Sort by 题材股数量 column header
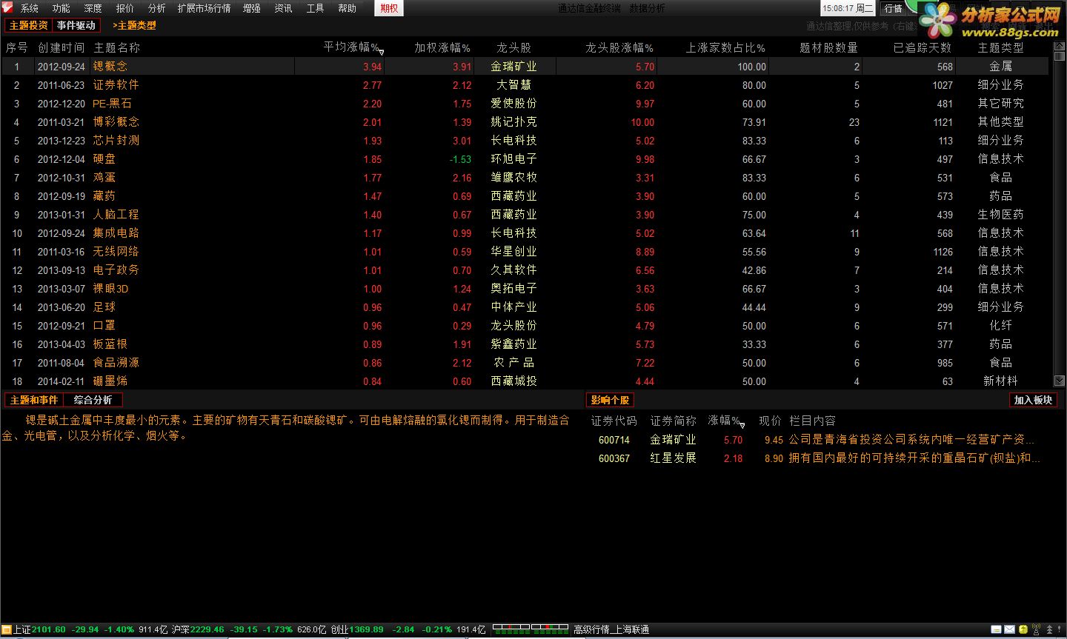 pyautogui.click(x=829, y=47)
